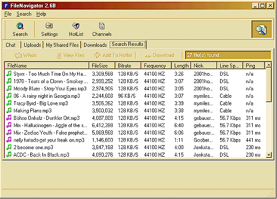The height and width of the screenshot is (199, 277).
Task: Select the Styxx - Too Much Time file name
Action: coord(50,74)
